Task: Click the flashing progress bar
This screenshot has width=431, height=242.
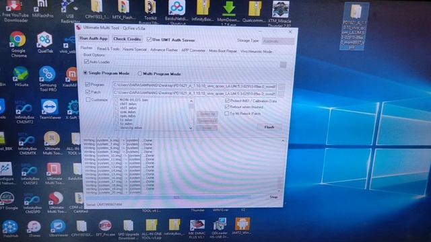Action: pyautogui.click(x=176, y=197)
